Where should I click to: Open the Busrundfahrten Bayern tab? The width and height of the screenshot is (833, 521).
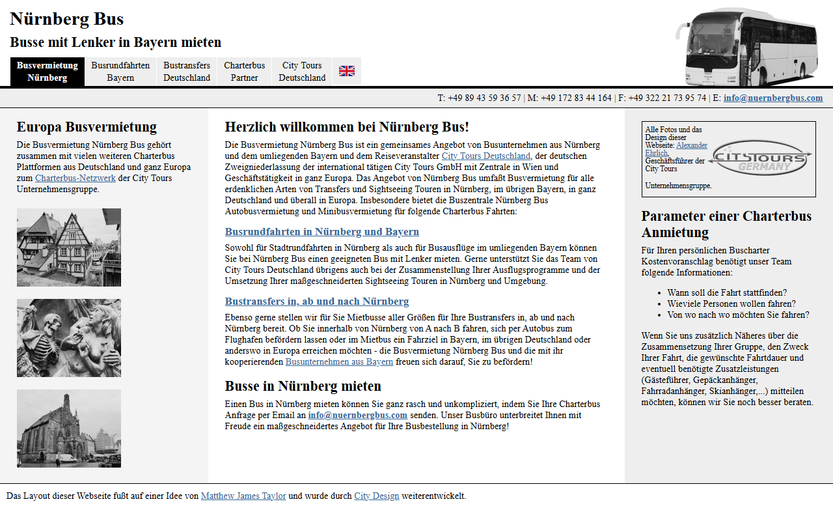coord(120,72)
